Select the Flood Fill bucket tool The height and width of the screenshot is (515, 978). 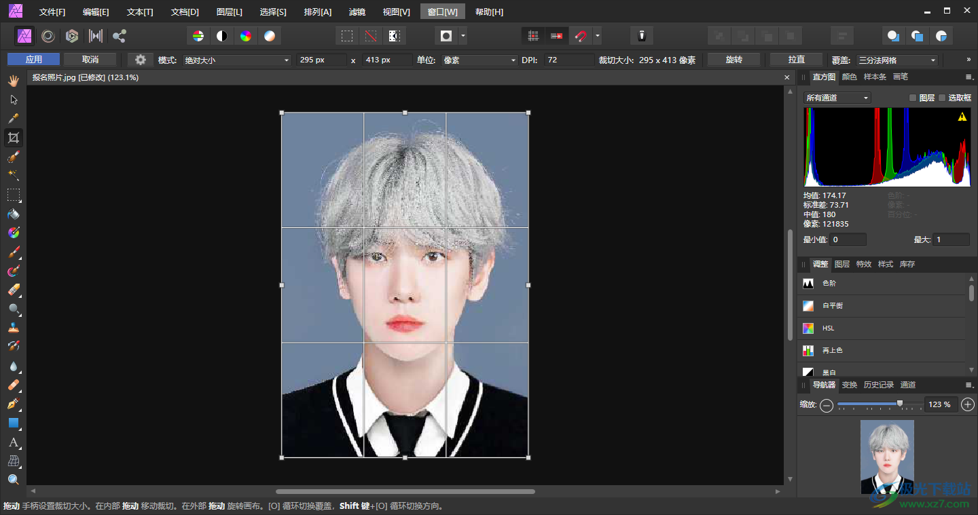pyautogui.click(x=13, y=214)
